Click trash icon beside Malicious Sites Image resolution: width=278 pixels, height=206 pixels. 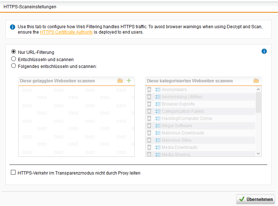(x=149, y=140)
